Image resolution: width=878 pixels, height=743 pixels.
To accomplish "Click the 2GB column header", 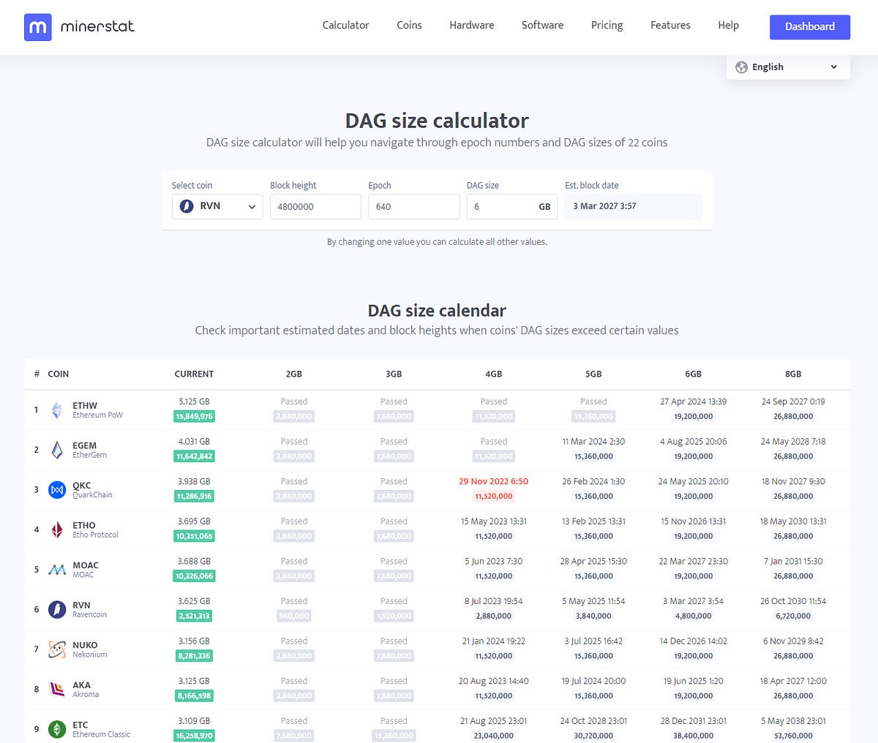I will pos(294,374).
